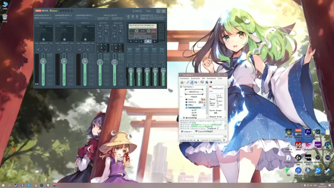This screenshot has width=334, height=188.
Task: Expand the TeamSpeak connect icon dropdown arrow
Action: pos(185,82)
